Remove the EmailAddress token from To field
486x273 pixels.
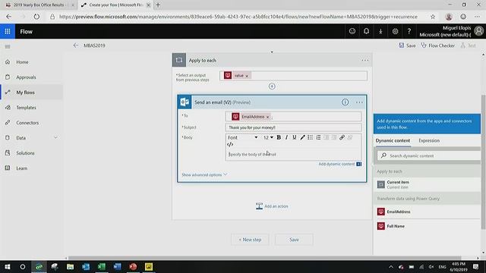tap(268, 117)
